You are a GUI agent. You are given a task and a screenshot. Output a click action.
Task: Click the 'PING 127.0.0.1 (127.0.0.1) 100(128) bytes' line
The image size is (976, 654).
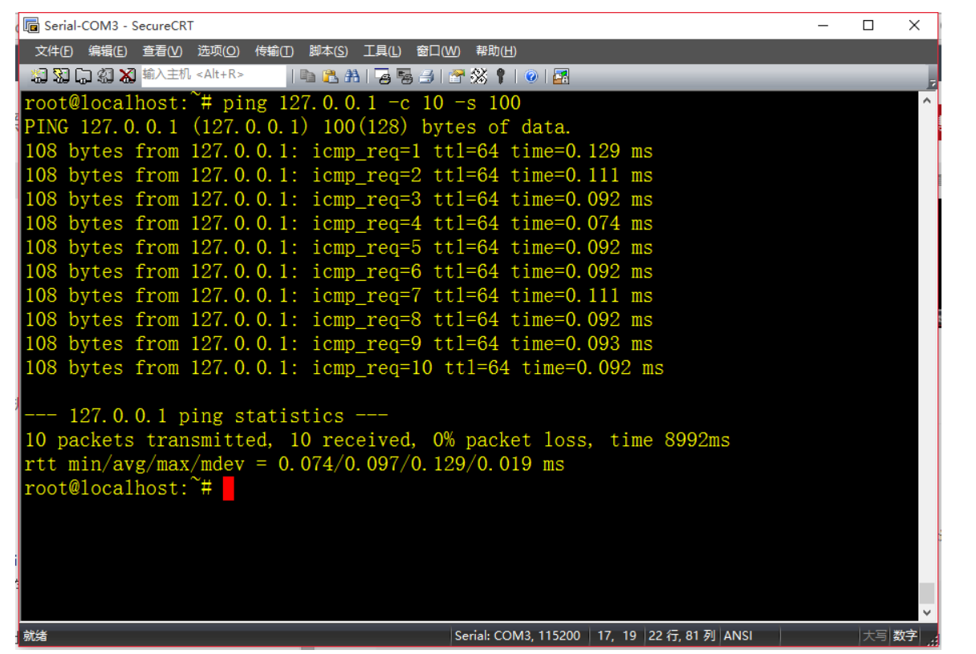[298, 127]
